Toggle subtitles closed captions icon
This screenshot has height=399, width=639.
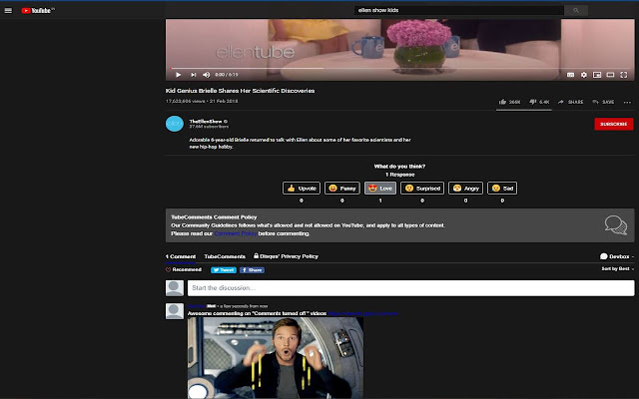[570, 75]
